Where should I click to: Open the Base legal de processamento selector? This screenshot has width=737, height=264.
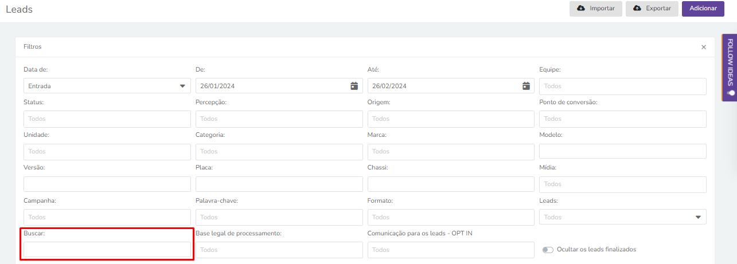point(279,250)
